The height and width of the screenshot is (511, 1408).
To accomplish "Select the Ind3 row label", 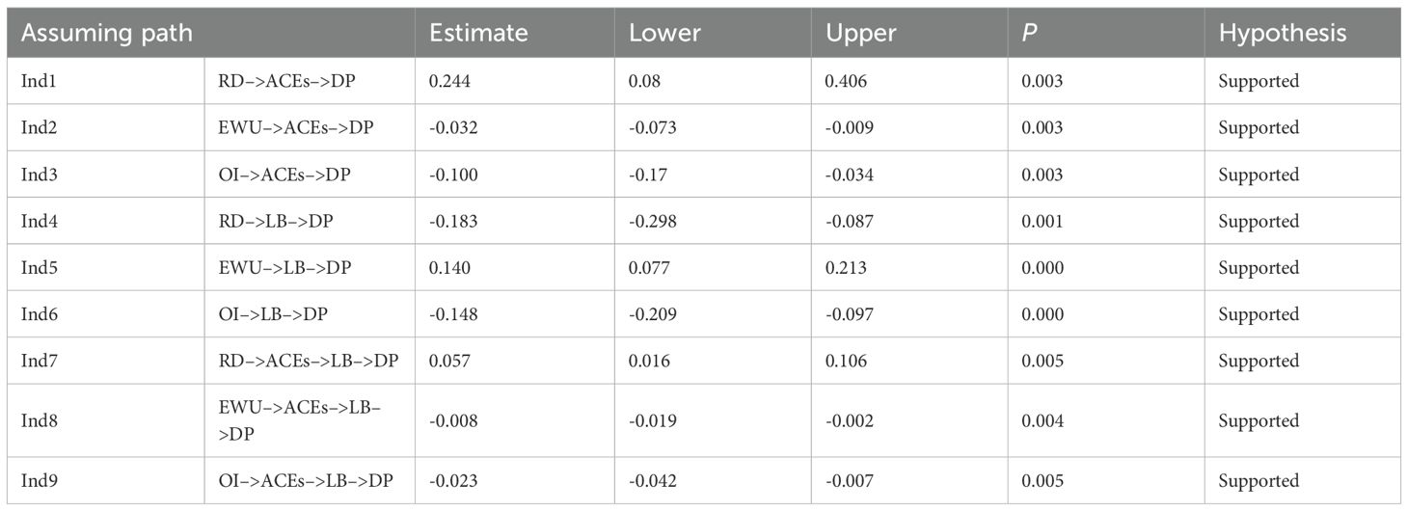I will click(38, 175).
